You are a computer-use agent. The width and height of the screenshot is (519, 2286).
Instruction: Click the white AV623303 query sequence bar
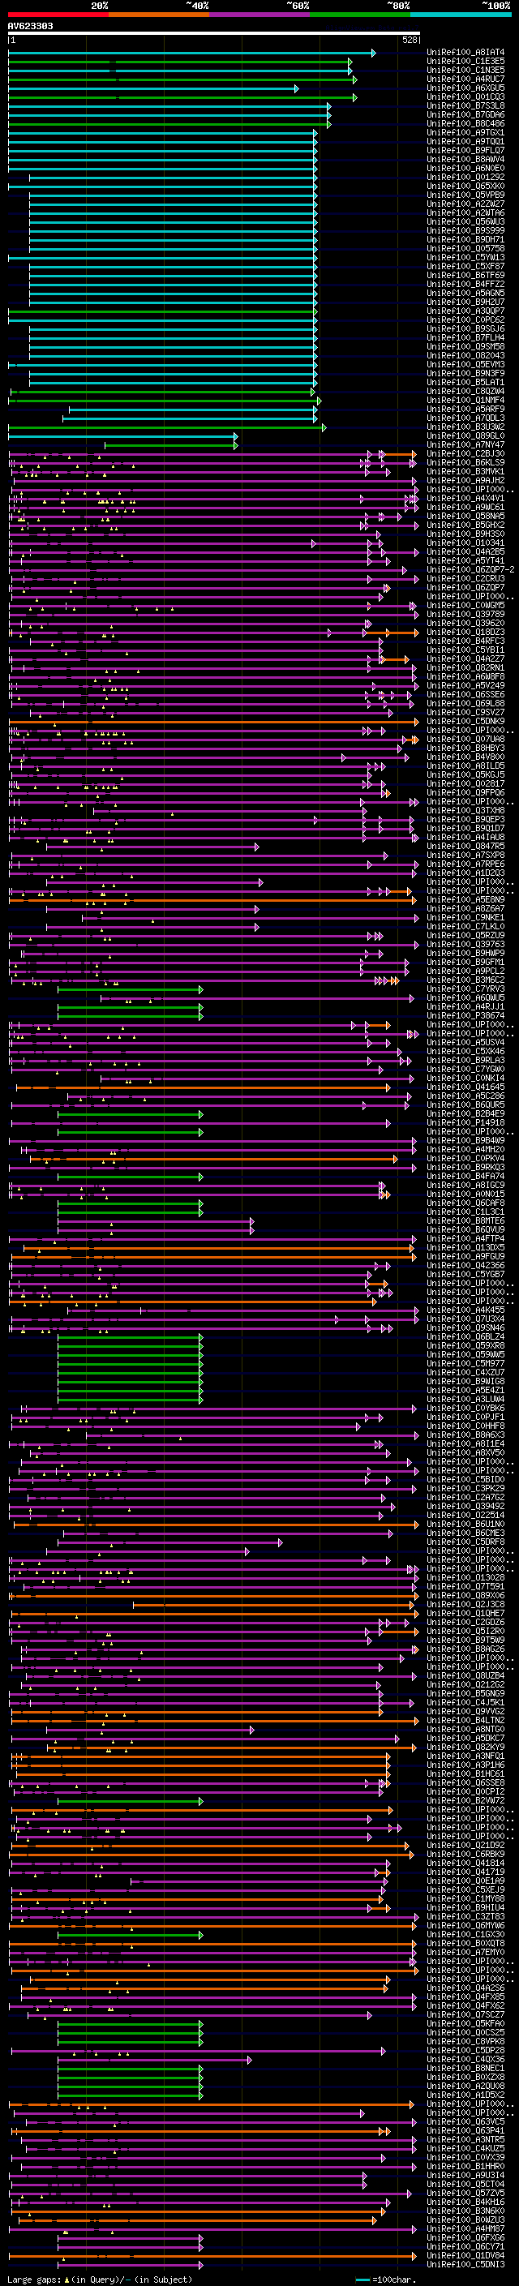point(214,34)
